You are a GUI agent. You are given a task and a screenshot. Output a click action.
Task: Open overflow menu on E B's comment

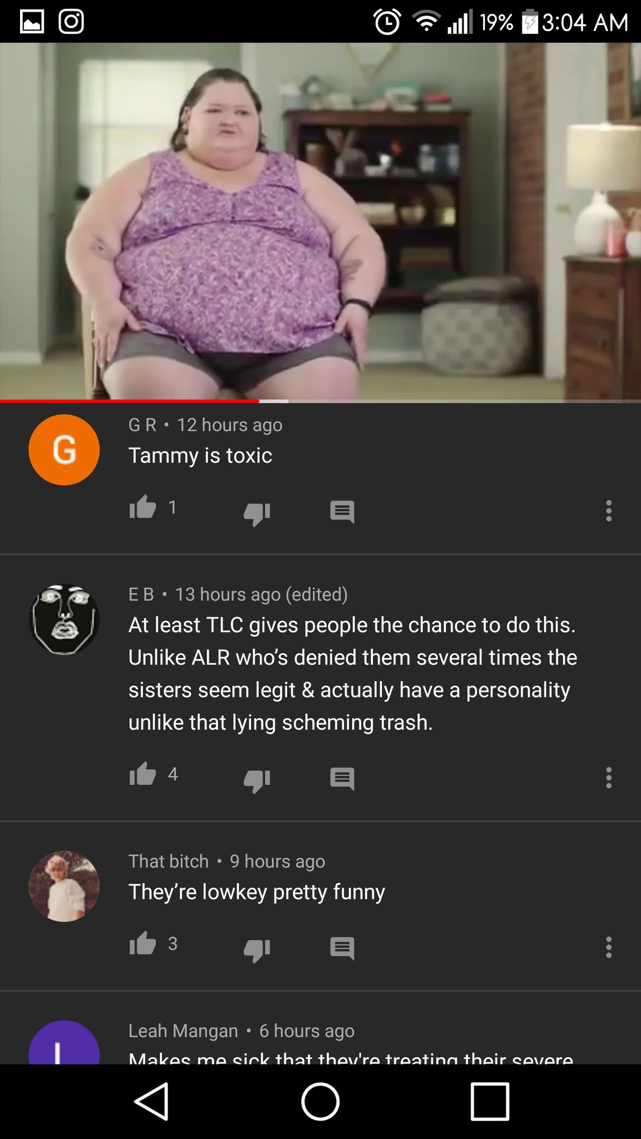point(609,778)
